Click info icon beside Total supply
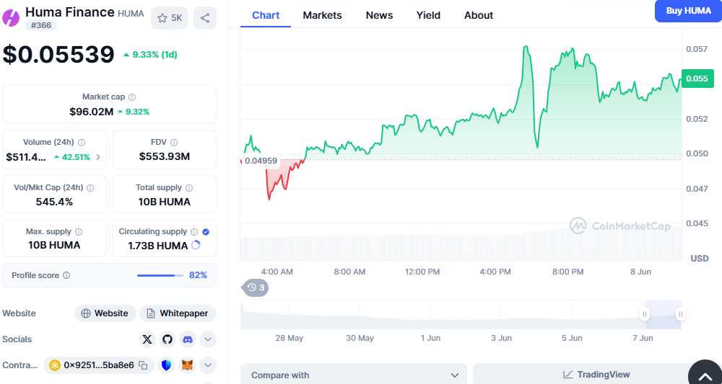 coord(189,187)
